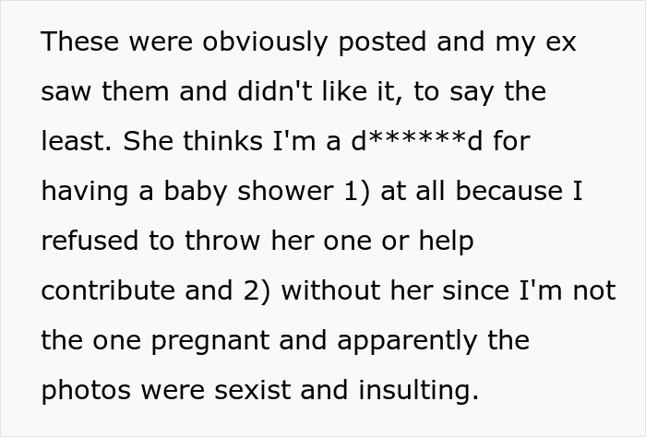
Task: Click the word "thinks" on third line
Action: [222, 141]
